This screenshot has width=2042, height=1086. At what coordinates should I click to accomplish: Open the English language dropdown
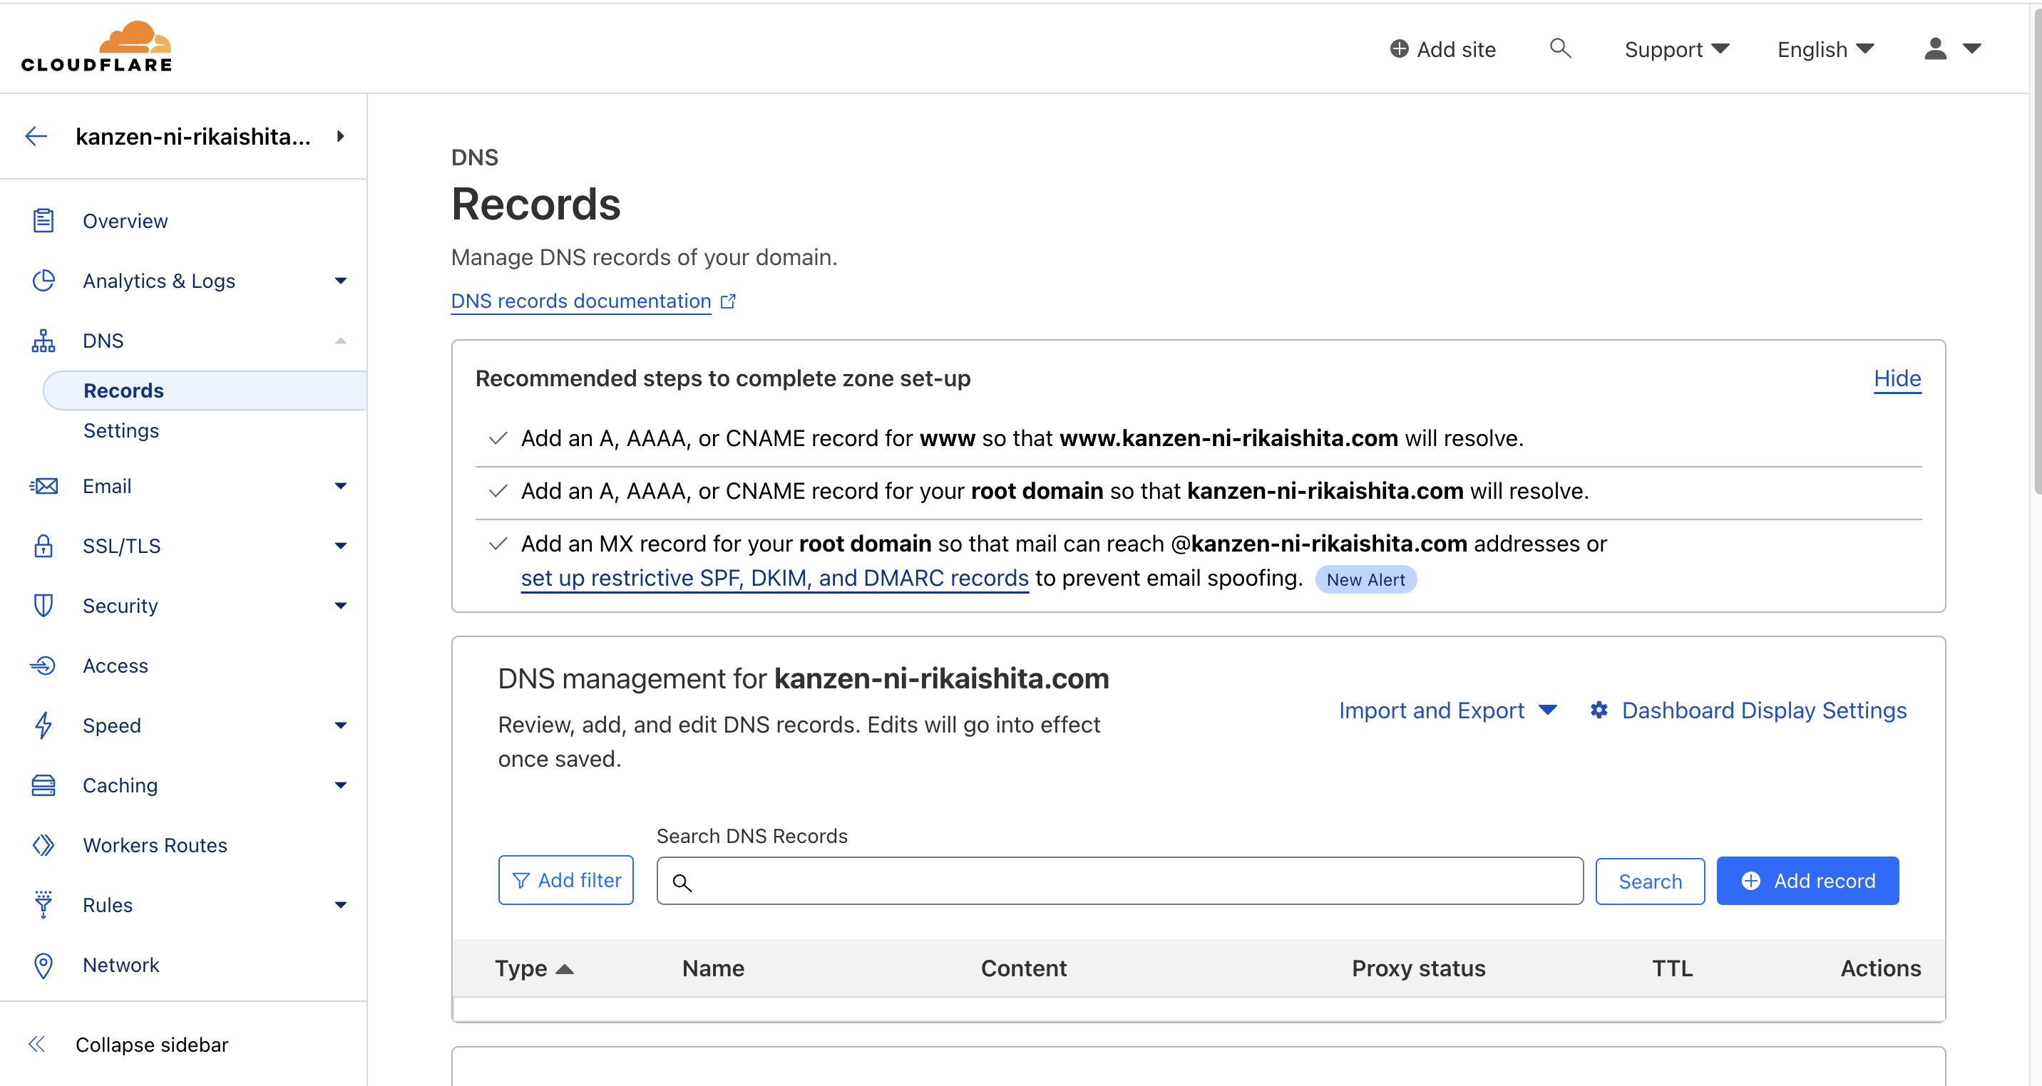(1824, 49)
